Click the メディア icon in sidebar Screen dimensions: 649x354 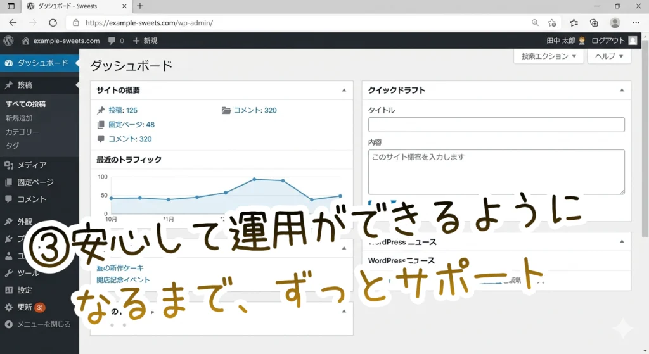click(9, 165)
